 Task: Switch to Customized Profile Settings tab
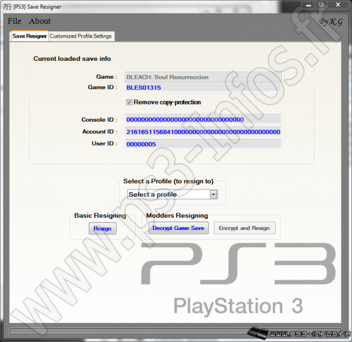click(81, 36)
